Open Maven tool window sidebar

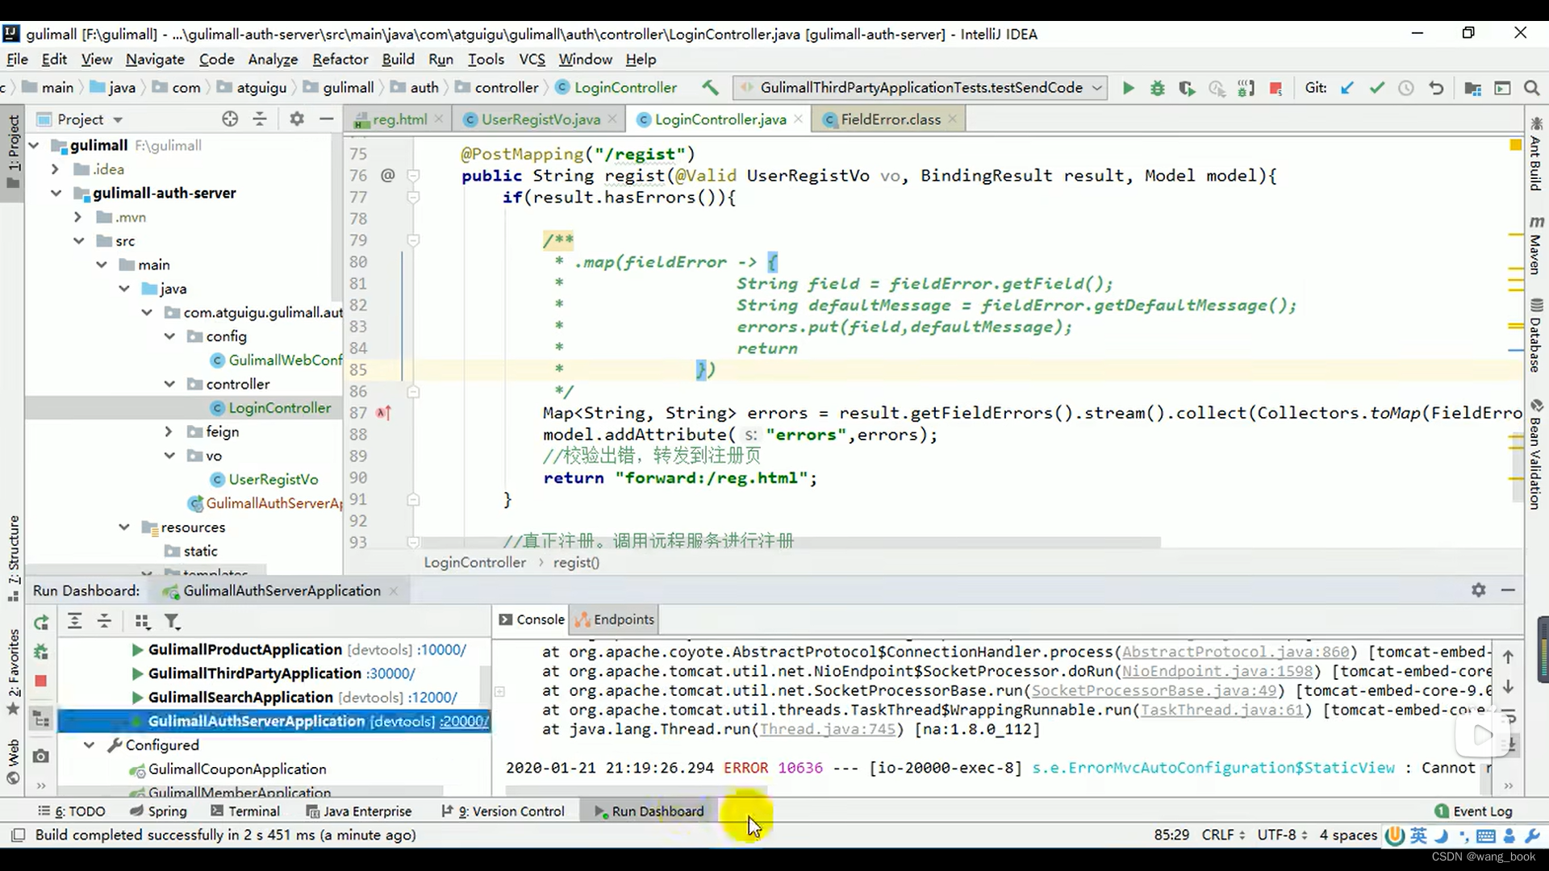[x=1536, y=246]
